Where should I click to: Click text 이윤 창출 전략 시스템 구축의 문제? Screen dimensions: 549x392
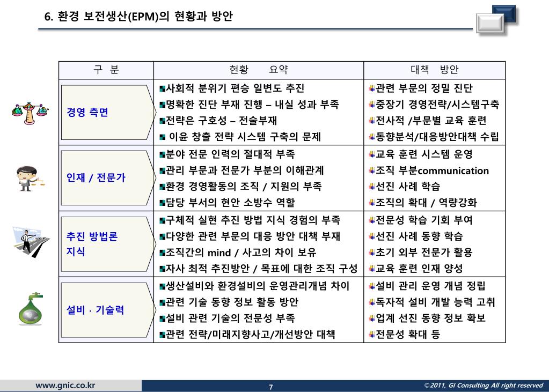click(245, 137)
